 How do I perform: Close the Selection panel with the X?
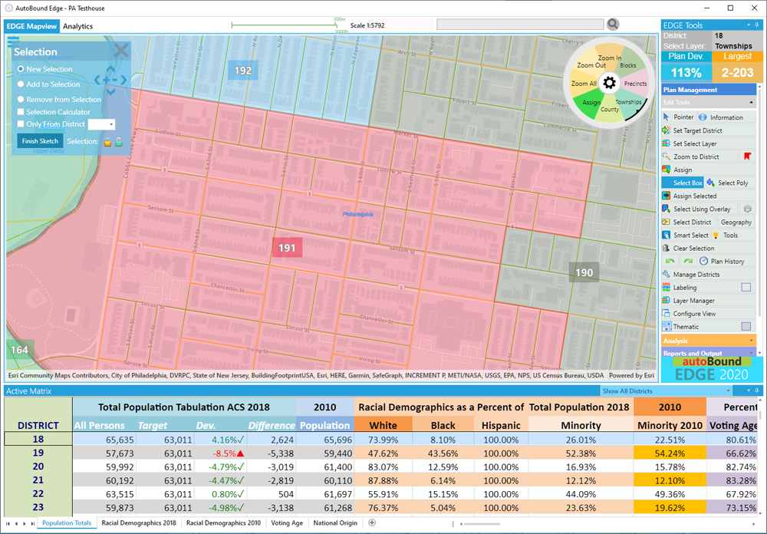(x=121, y=50)
